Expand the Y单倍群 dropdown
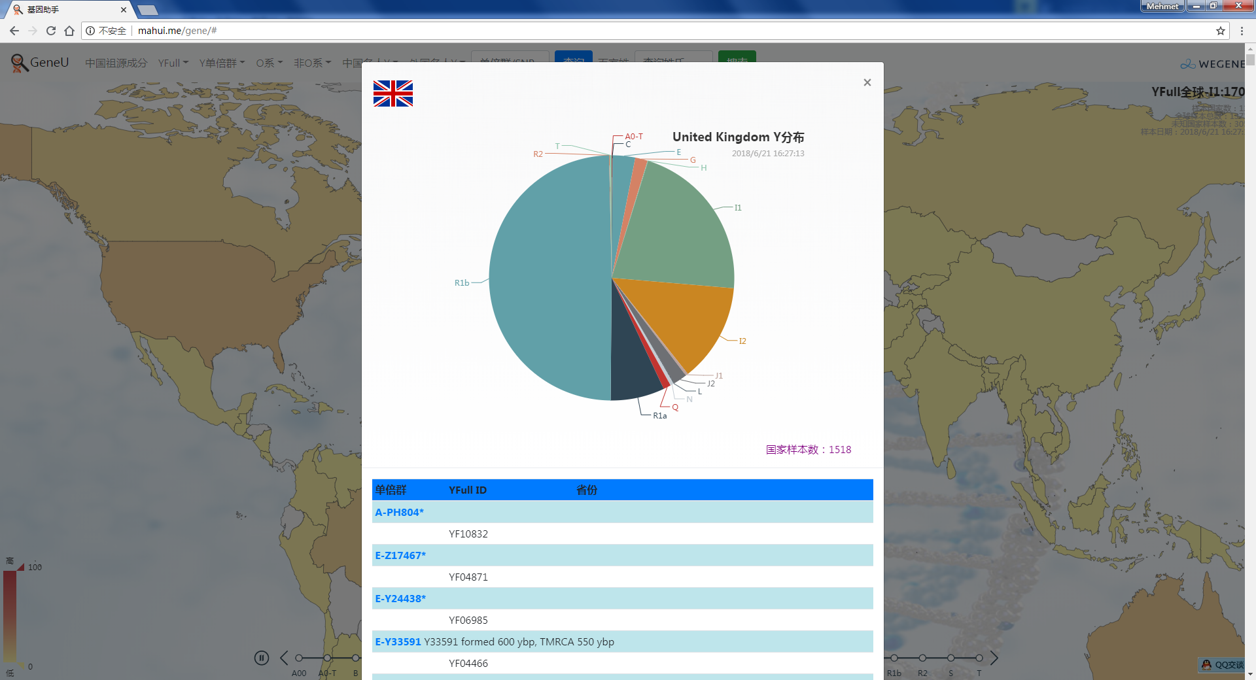The image size is (1256, 680). click(222, 63)
